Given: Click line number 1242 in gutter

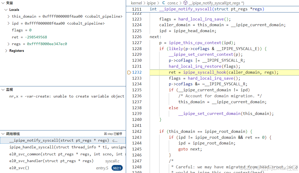Looking at the screenshot, I should pyautogui.click(x=137, y=132).
